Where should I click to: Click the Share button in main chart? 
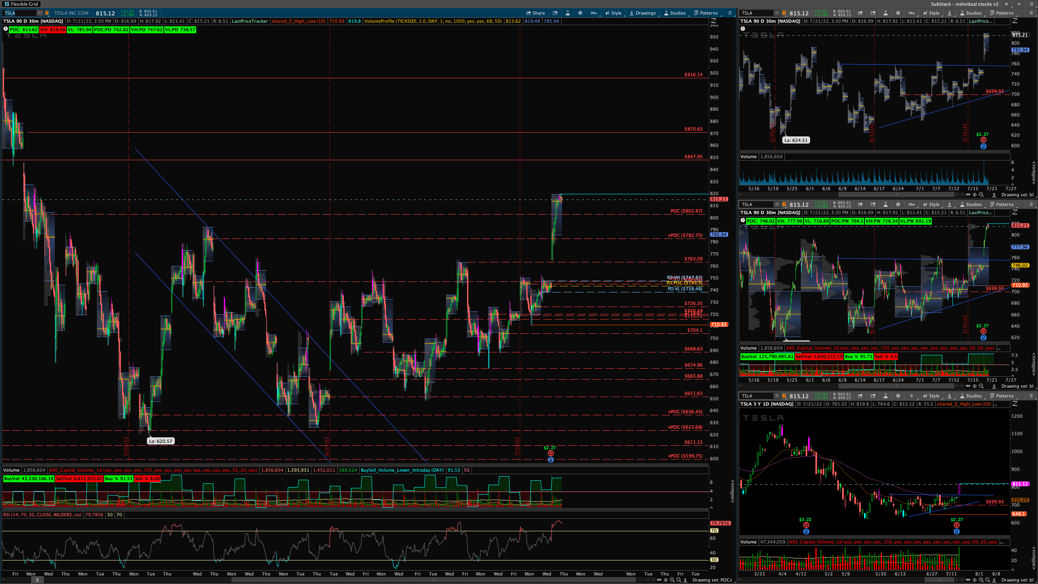535,13
